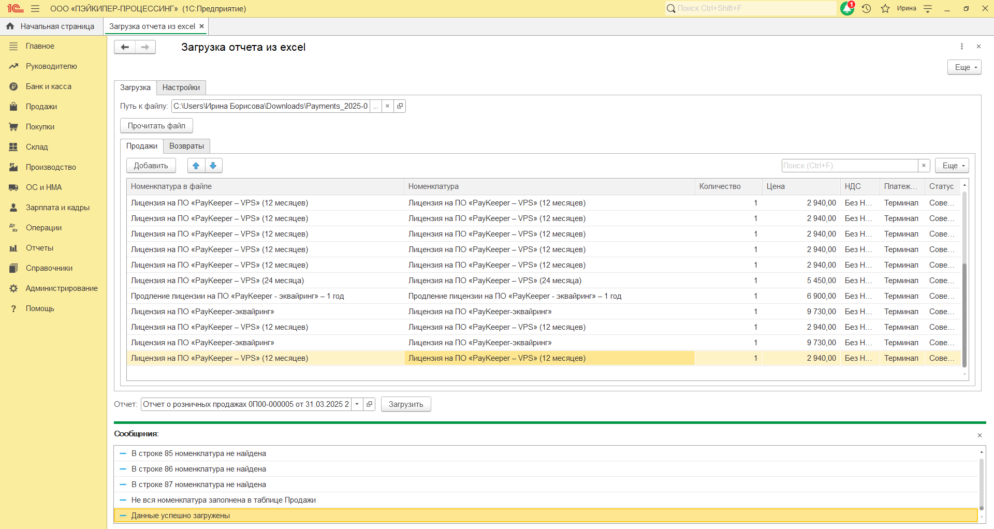Open the service settings icon next to Ирина

pos(928,8)
